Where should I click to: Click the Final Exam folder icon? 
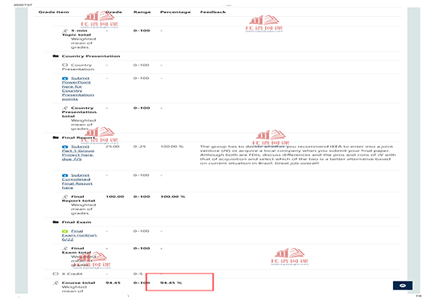pos(56,222)
